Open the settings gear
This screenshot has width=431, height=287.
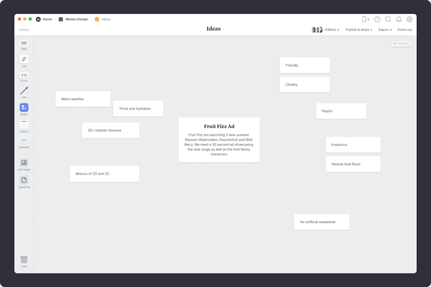click(x=409, y=19)
